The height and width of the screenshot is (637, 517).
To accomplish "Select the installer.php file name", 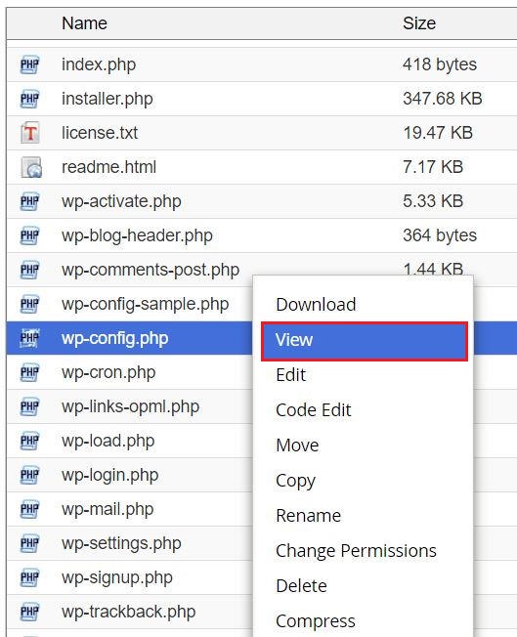I will [108, 99].
